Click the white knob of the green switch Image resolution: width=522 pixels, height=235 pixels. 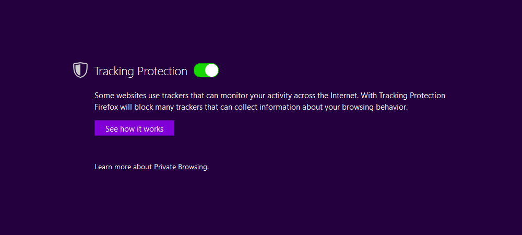tap(212, 70)
